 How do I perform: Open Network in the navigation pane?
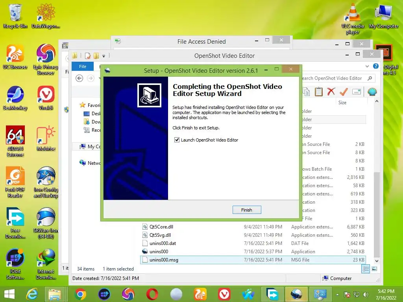coord(90,163)
